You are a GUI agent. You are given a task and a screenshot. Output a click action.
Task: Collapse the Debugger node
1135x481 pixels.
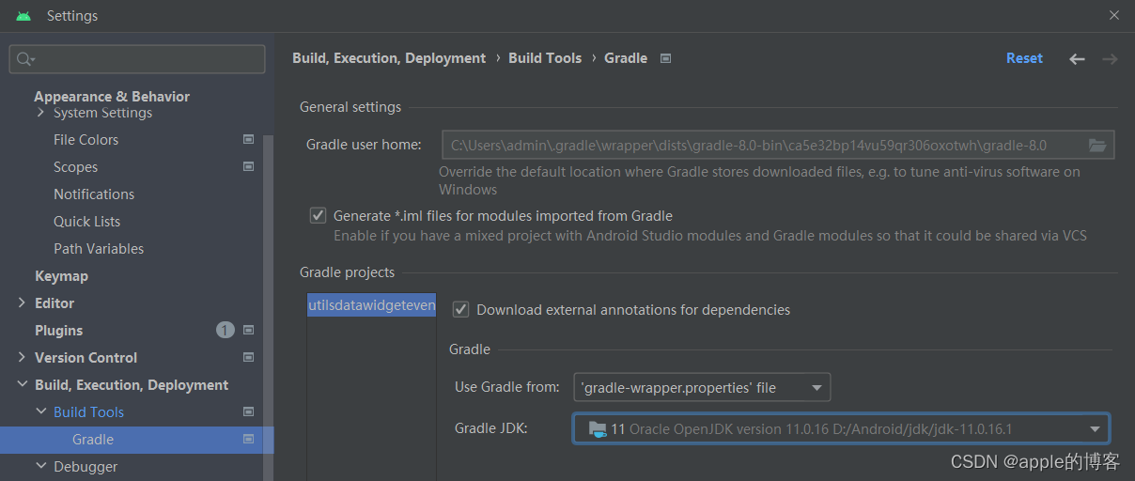[x=40, y=466]
